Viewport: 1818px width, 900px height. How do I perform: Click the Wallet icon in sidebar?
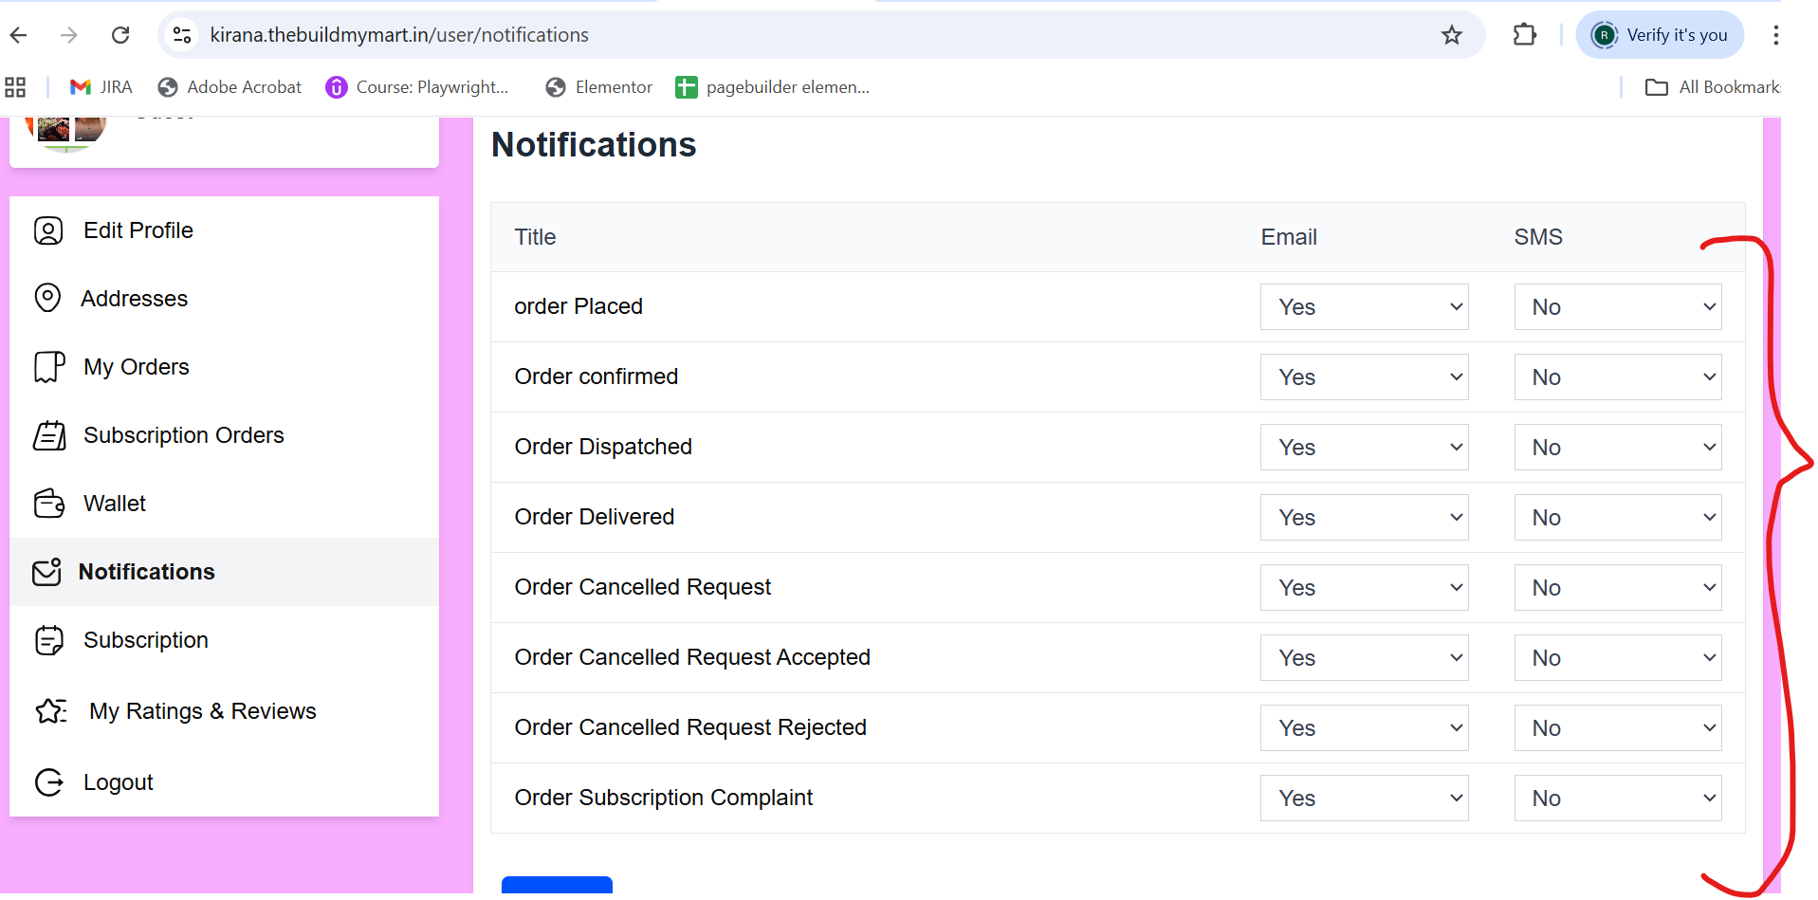(x=49, y=504)
